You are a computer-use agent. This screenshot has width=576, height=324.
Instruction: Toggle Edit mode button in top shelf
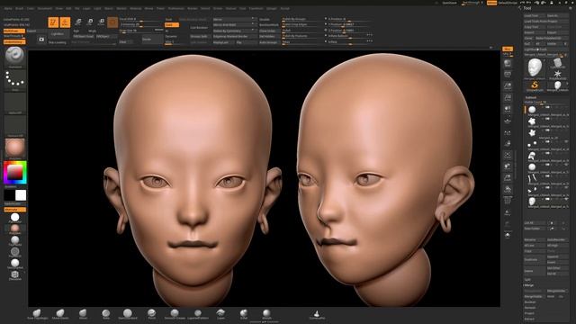(53, 22)
